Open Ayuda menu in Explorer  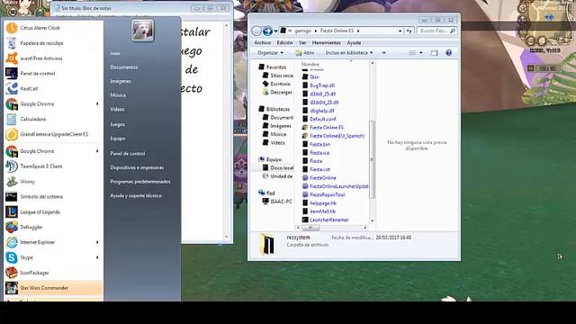pos(354,43)
